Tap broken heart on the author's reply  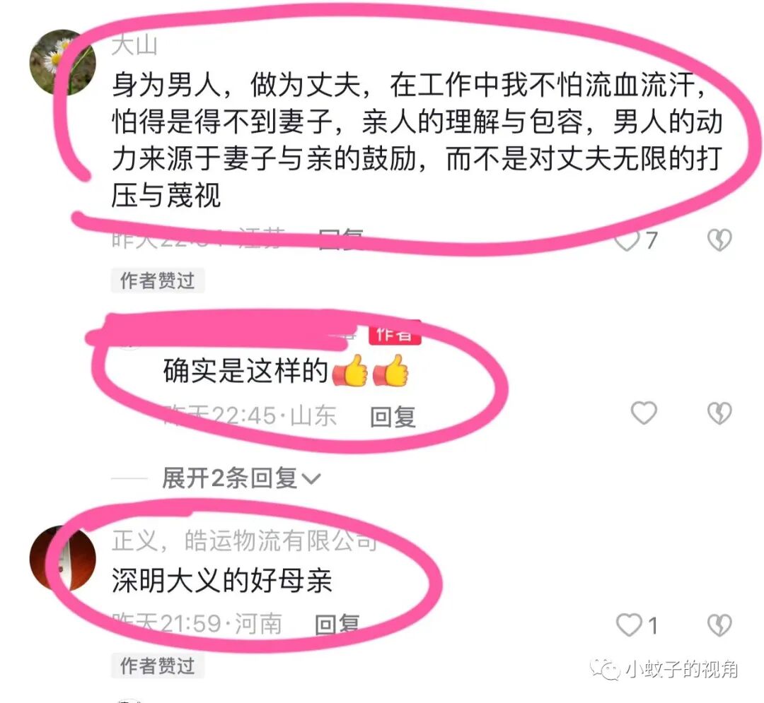click(x=719, y=413)
